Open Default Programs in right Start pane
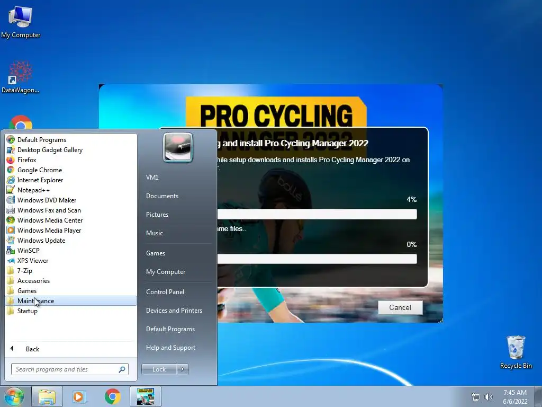Image resolution: width=542 pixels, height=407 pixels. 170,329
